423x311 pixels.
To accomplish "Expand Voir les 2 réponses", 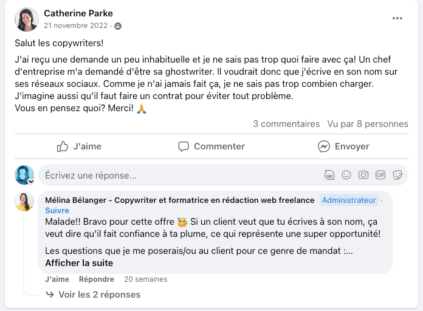I will (x=99, y=295).
